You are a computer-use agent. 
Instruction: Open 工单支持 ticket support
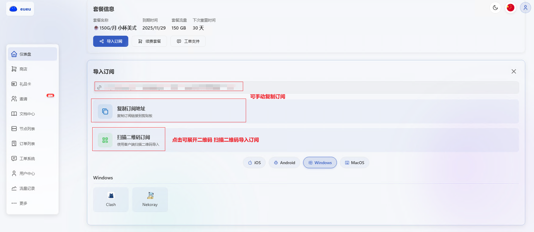click(x=188, y=41)
